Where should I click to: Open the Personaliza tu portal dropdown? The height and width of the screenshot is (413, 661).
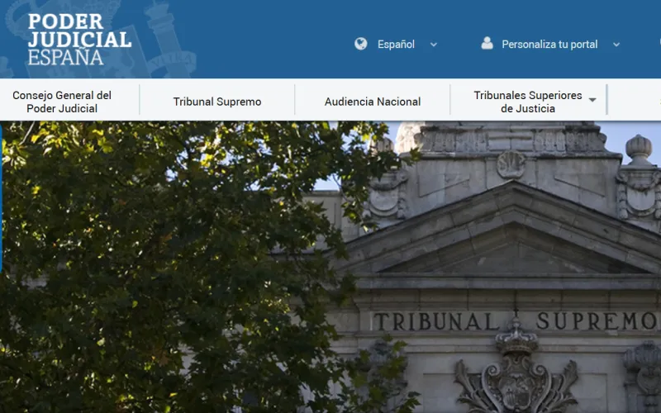[549, 45]
